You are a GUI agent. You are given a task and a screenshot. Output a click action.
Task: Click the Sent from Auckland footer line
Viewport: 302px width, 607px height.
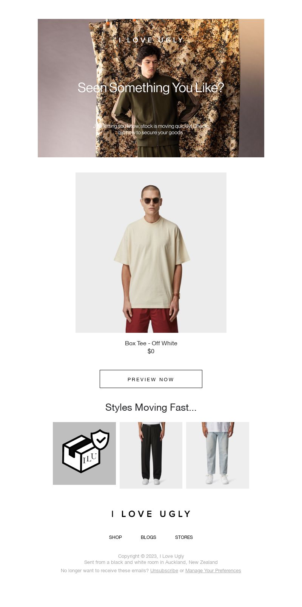[x=151, y=562]
